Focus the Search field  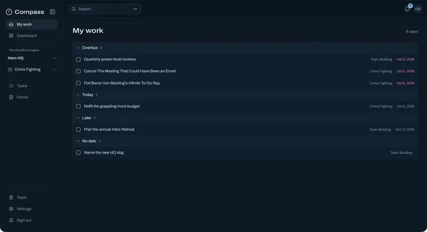point(105,9)
